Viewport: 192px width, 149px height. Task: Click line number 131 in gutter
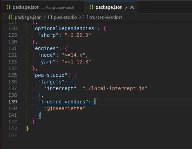[x=13, y=49]
